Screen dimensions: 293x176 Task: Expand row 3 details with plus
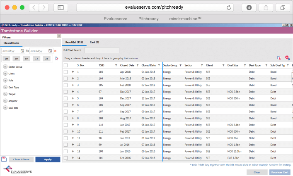point(73,85)
